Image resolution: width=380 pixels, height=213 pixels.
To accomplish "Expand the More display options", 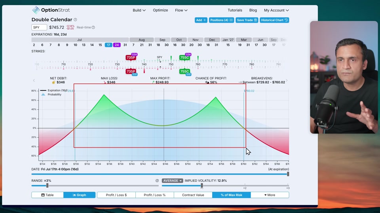I will coord(270,195).
